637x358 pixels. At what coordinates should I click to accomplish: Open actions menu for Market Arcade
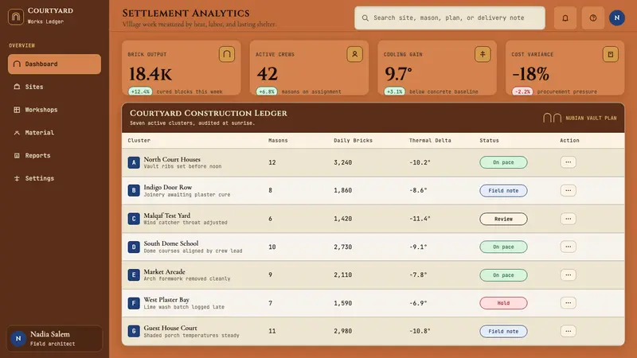click(x=568, y=274)
